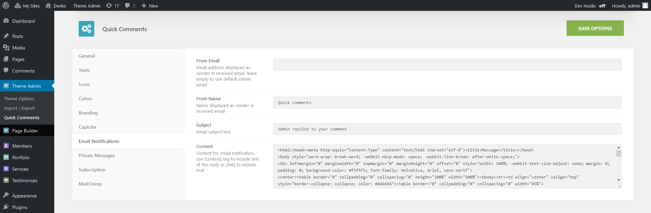The width and height of the screenshot is (651, 213).
Task: Click the admin avatar icon
Action: pyautogui.click(x=645, y=5)
